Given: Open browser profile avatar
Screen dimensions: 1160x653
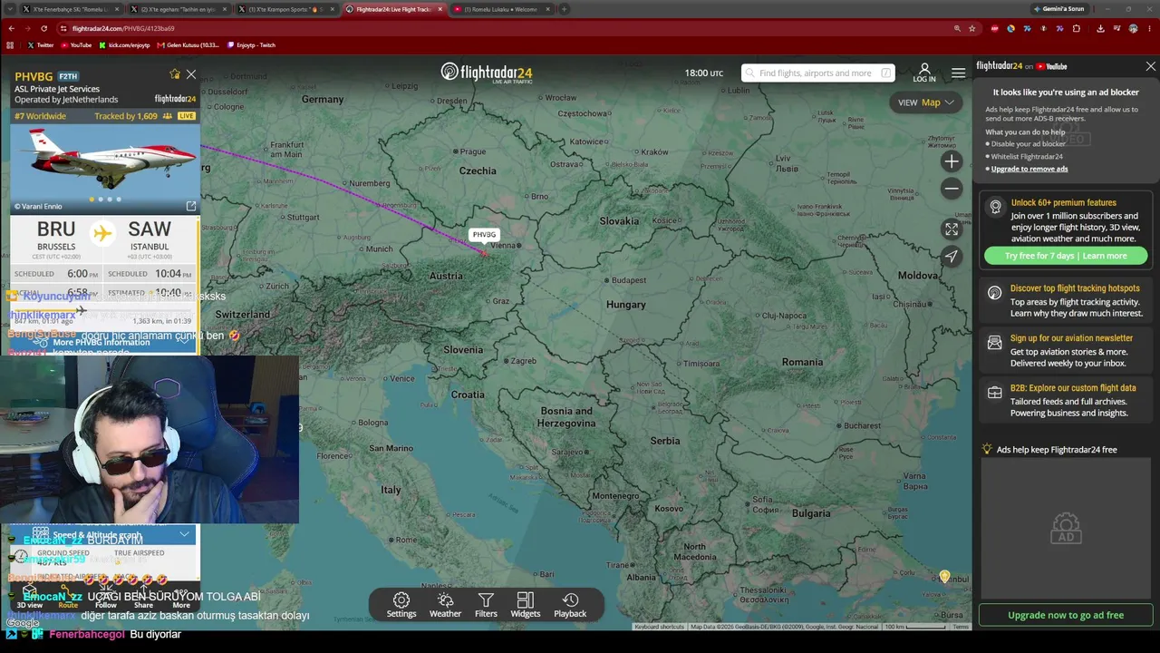Looking at the screenshot, I should pos(1133,28).
